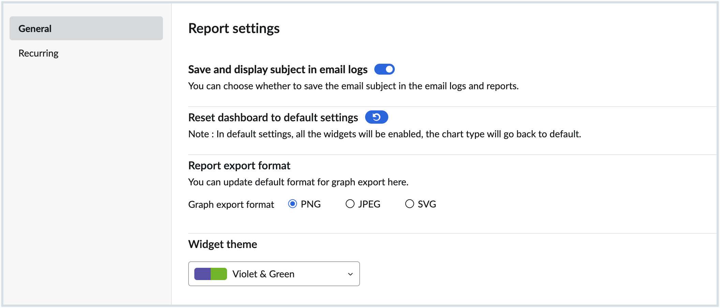This screenshot has height=308, width=720.
Task: Pick the SVG graph export radio button
Action: point(409,204)
